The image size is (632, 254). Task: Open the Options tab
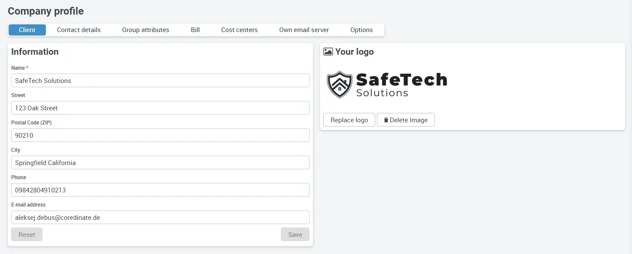(x=361, y=30)
